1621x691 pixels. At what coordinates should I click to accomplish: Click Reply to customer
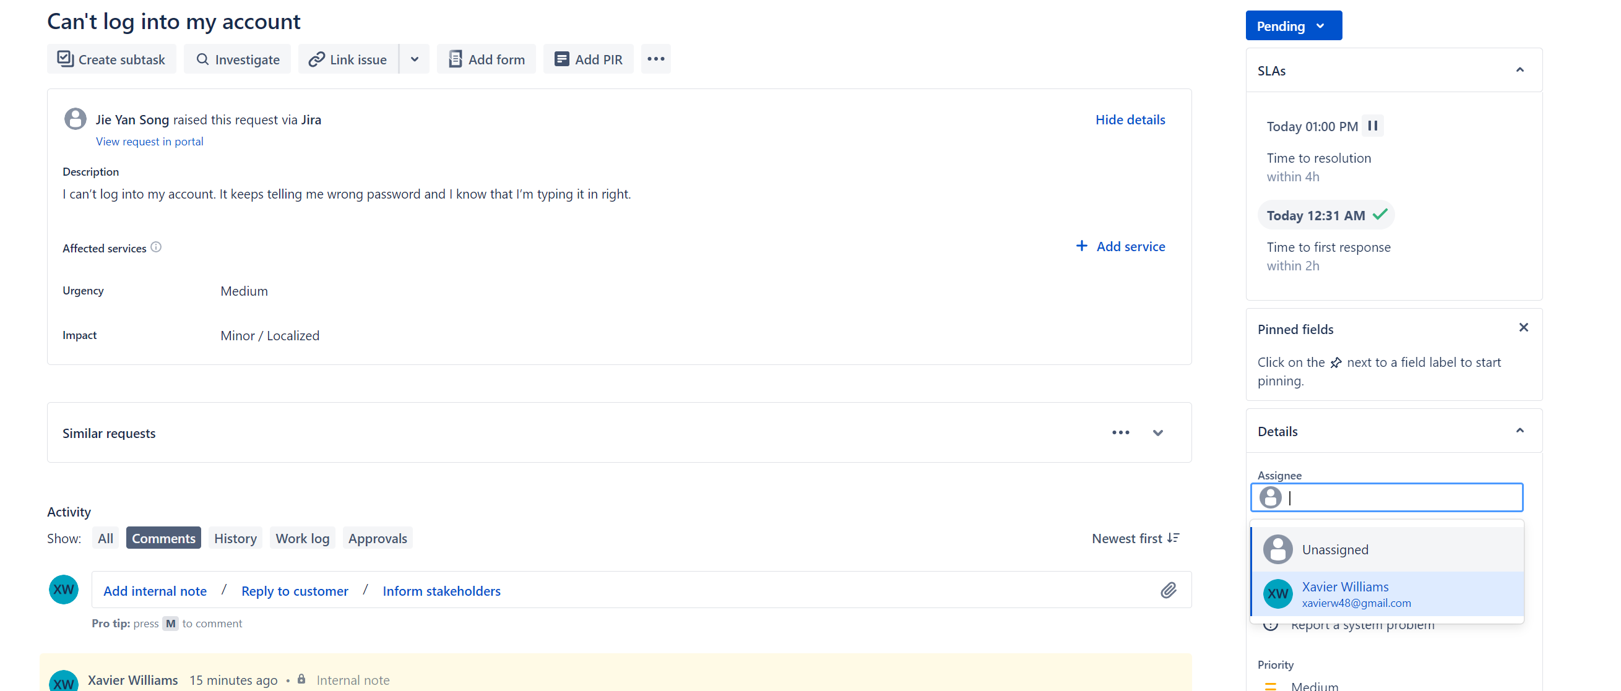[x=295, y=591]
